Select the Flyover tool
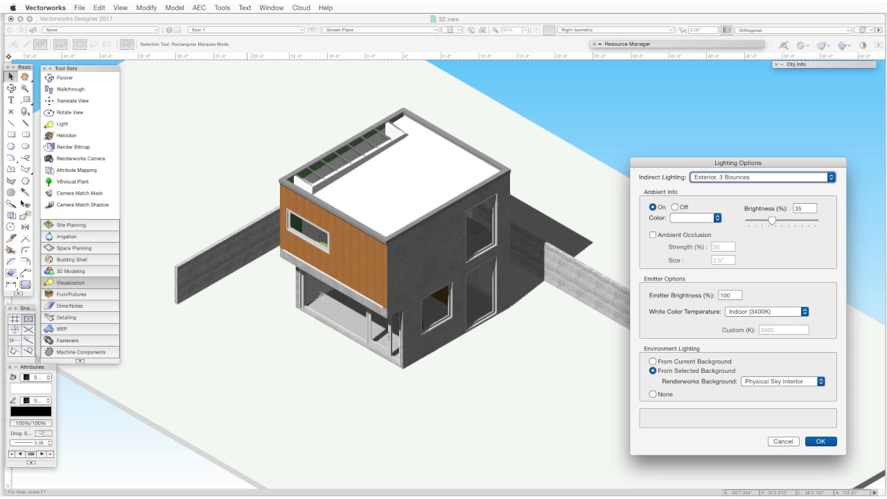 80,78
